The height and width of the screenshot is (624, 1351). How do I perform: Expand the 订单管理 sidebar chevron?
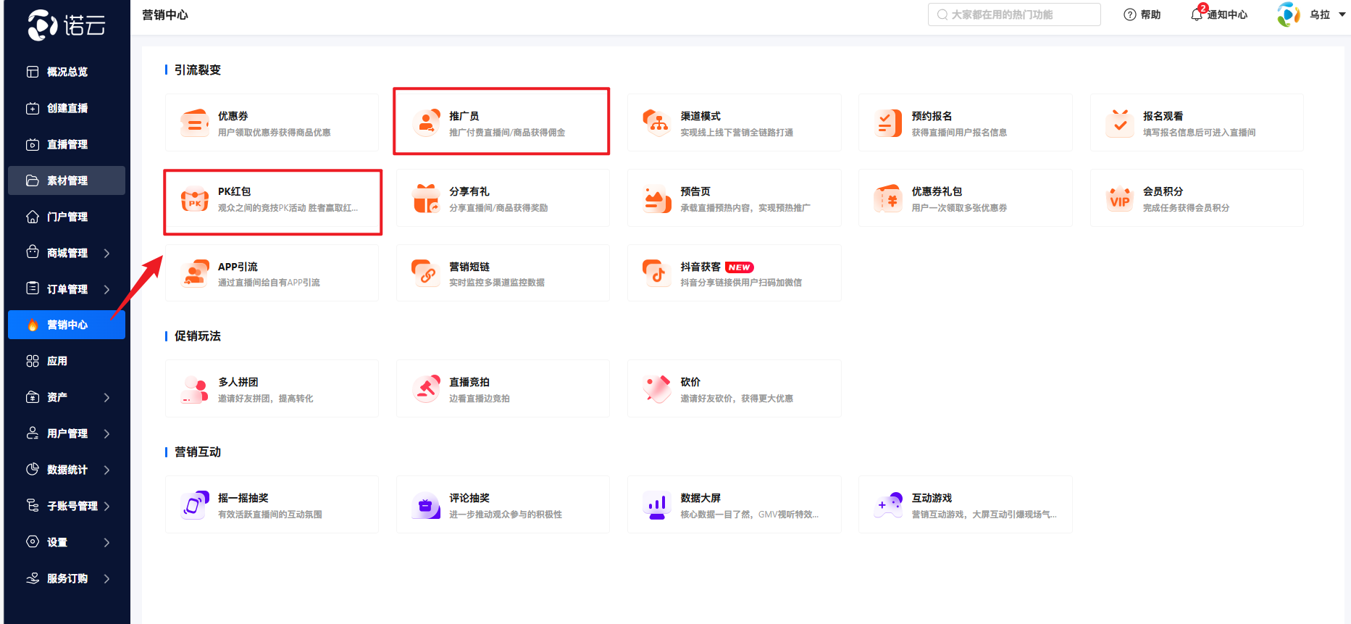click(106, 289)
